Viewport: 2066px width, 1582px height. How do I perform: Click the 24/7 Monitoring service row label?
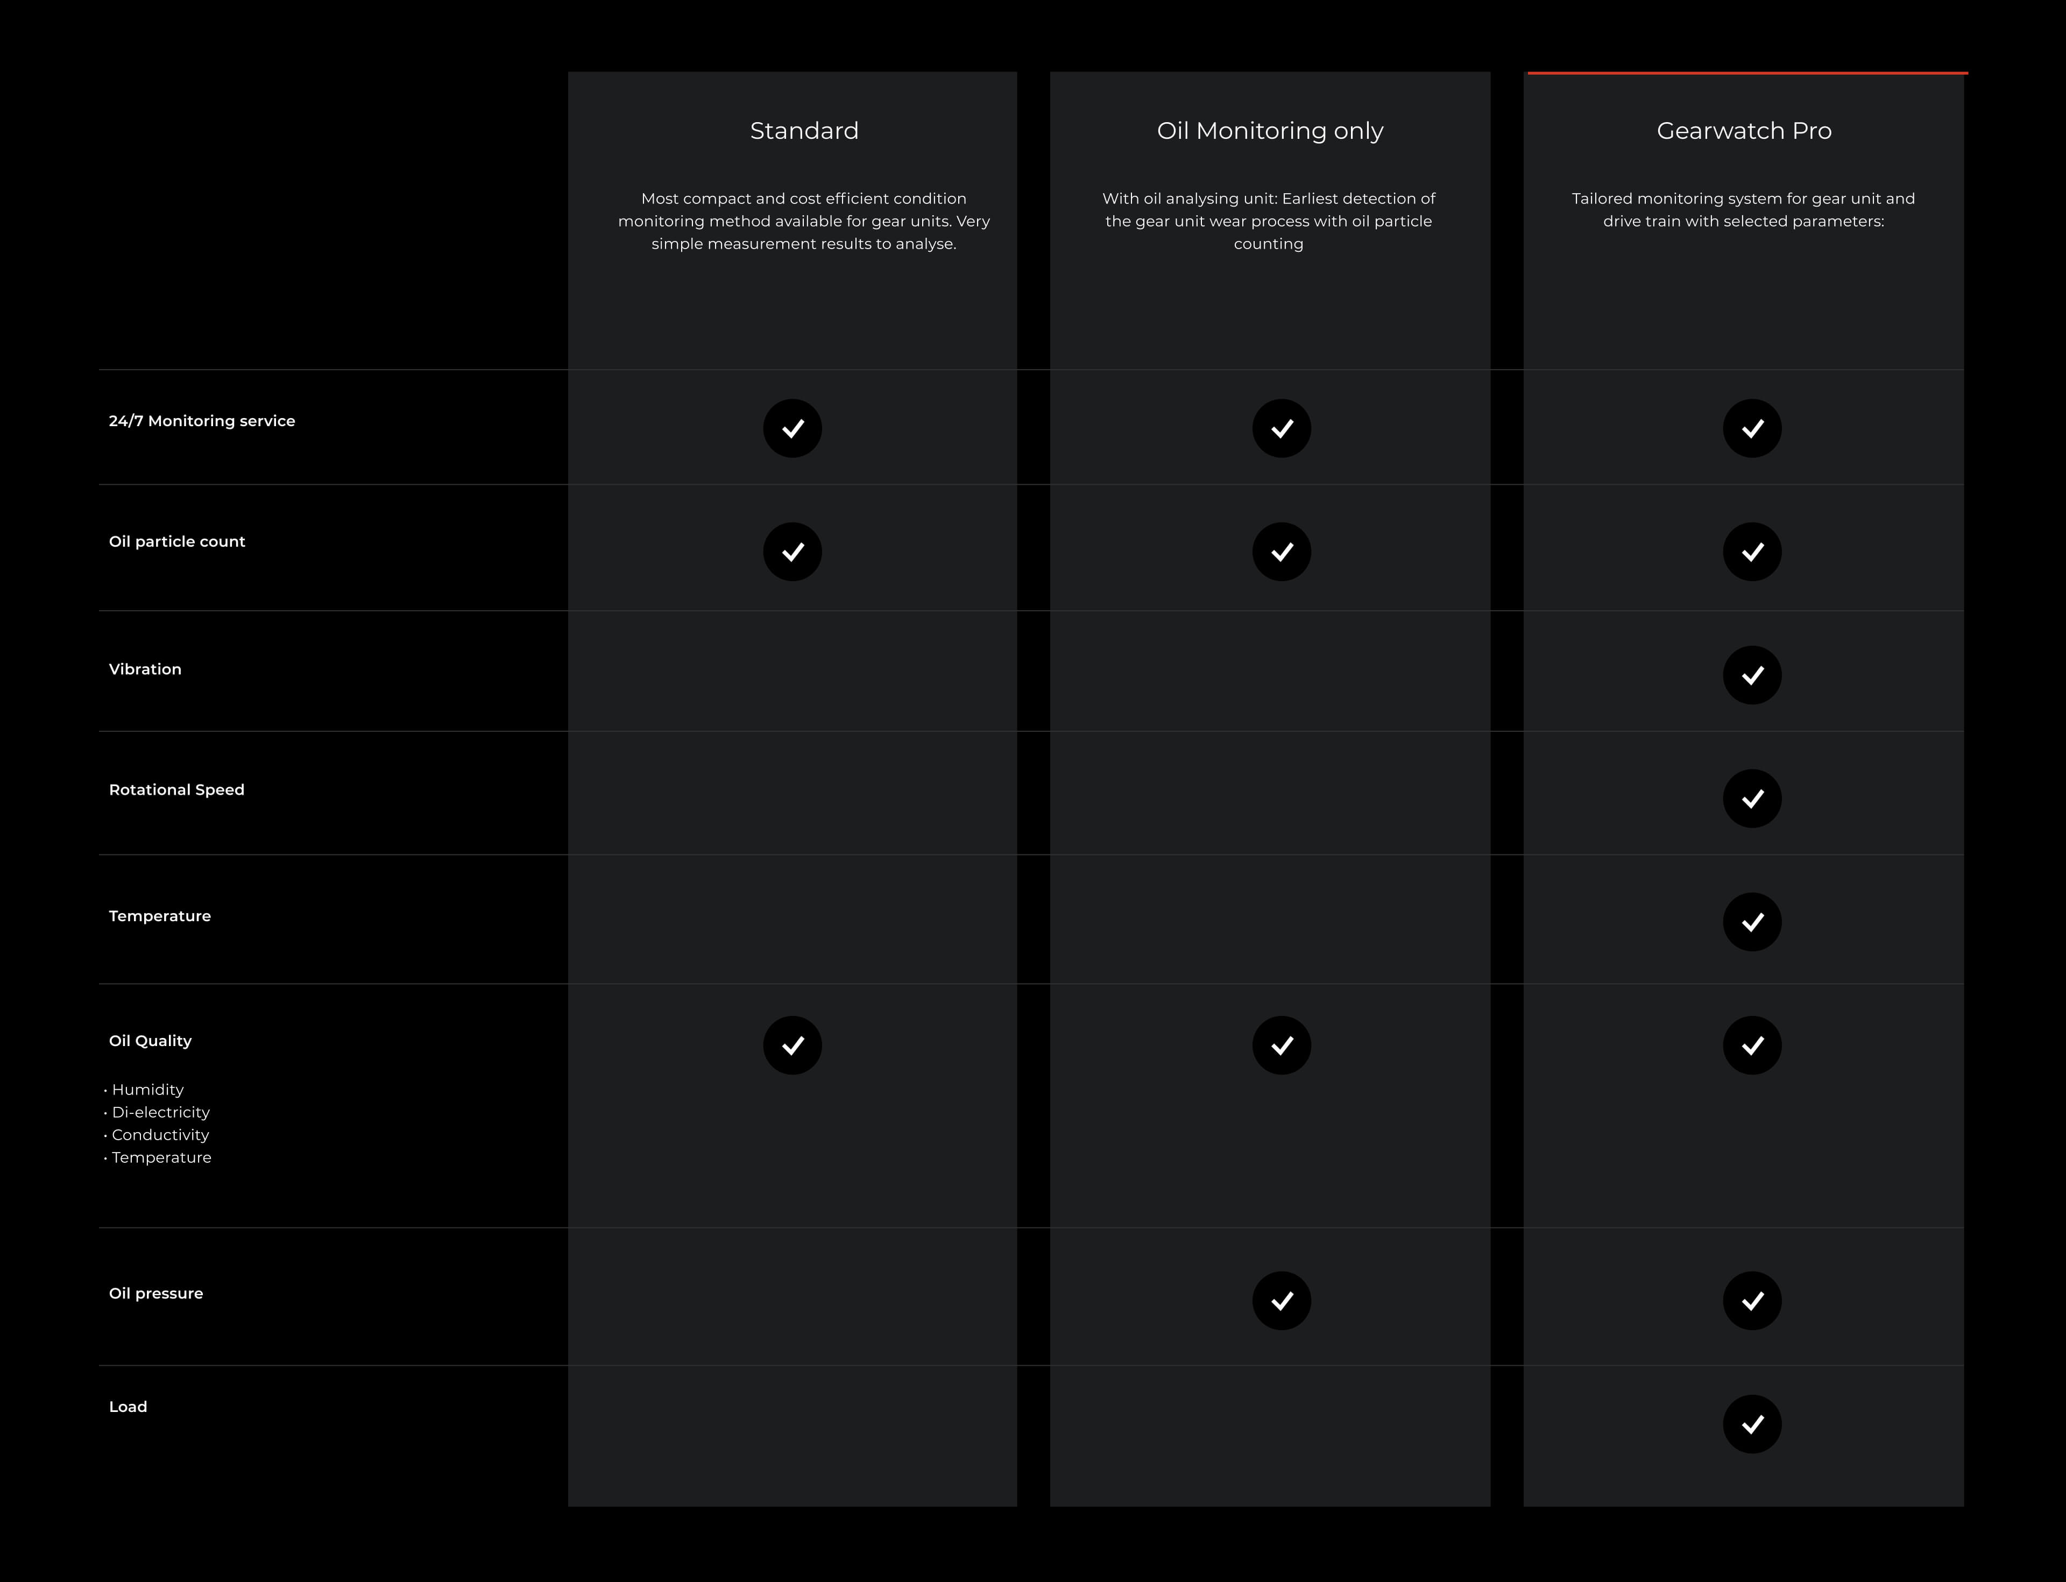tap(202, 421)
